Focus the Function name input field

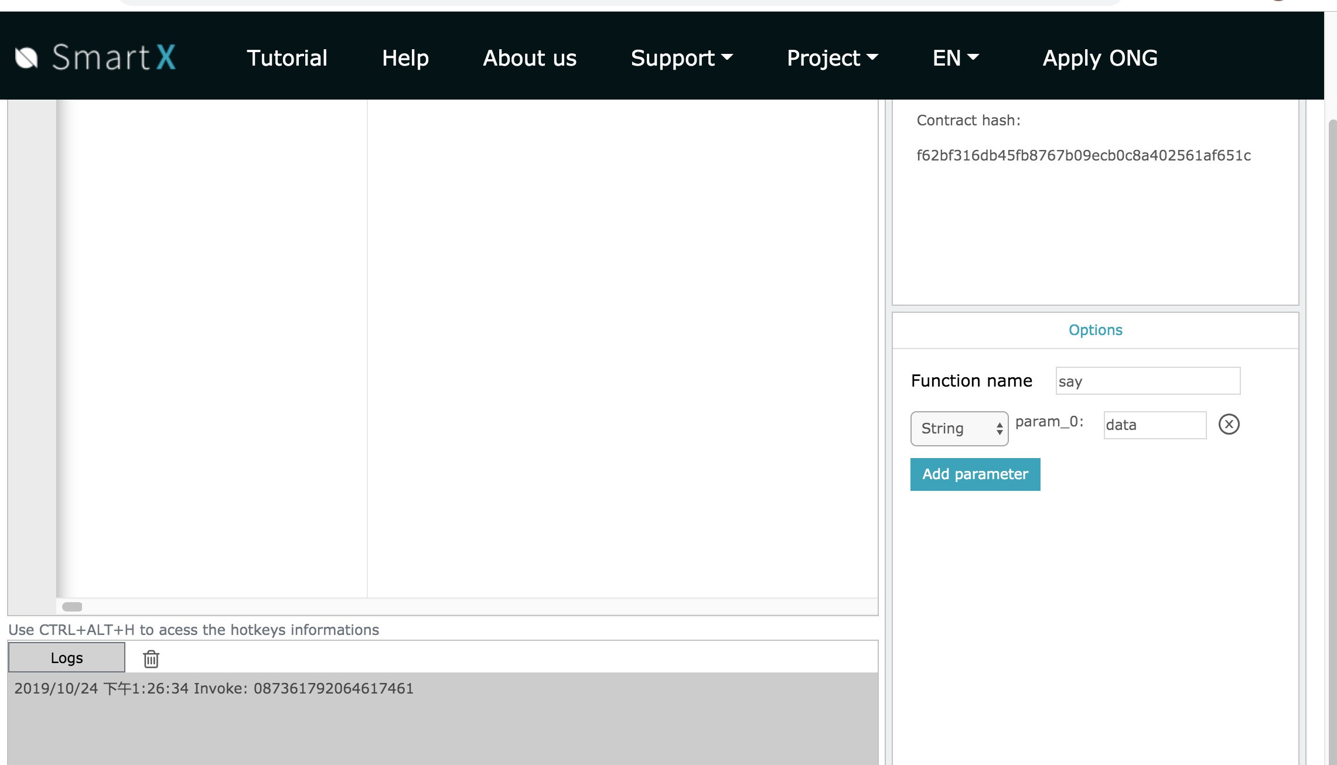point(1148,381)
